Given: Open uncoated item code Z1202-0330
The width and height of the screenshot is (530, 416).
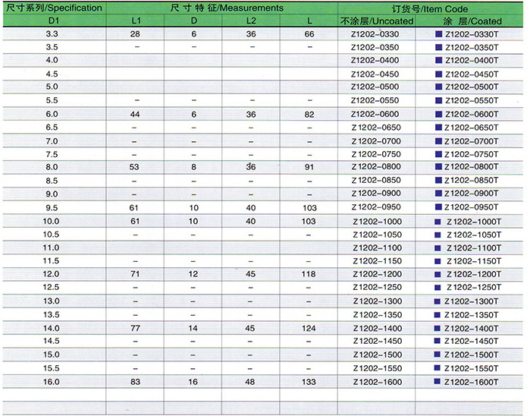Looking at the screenshot, I should coord(375,35).
